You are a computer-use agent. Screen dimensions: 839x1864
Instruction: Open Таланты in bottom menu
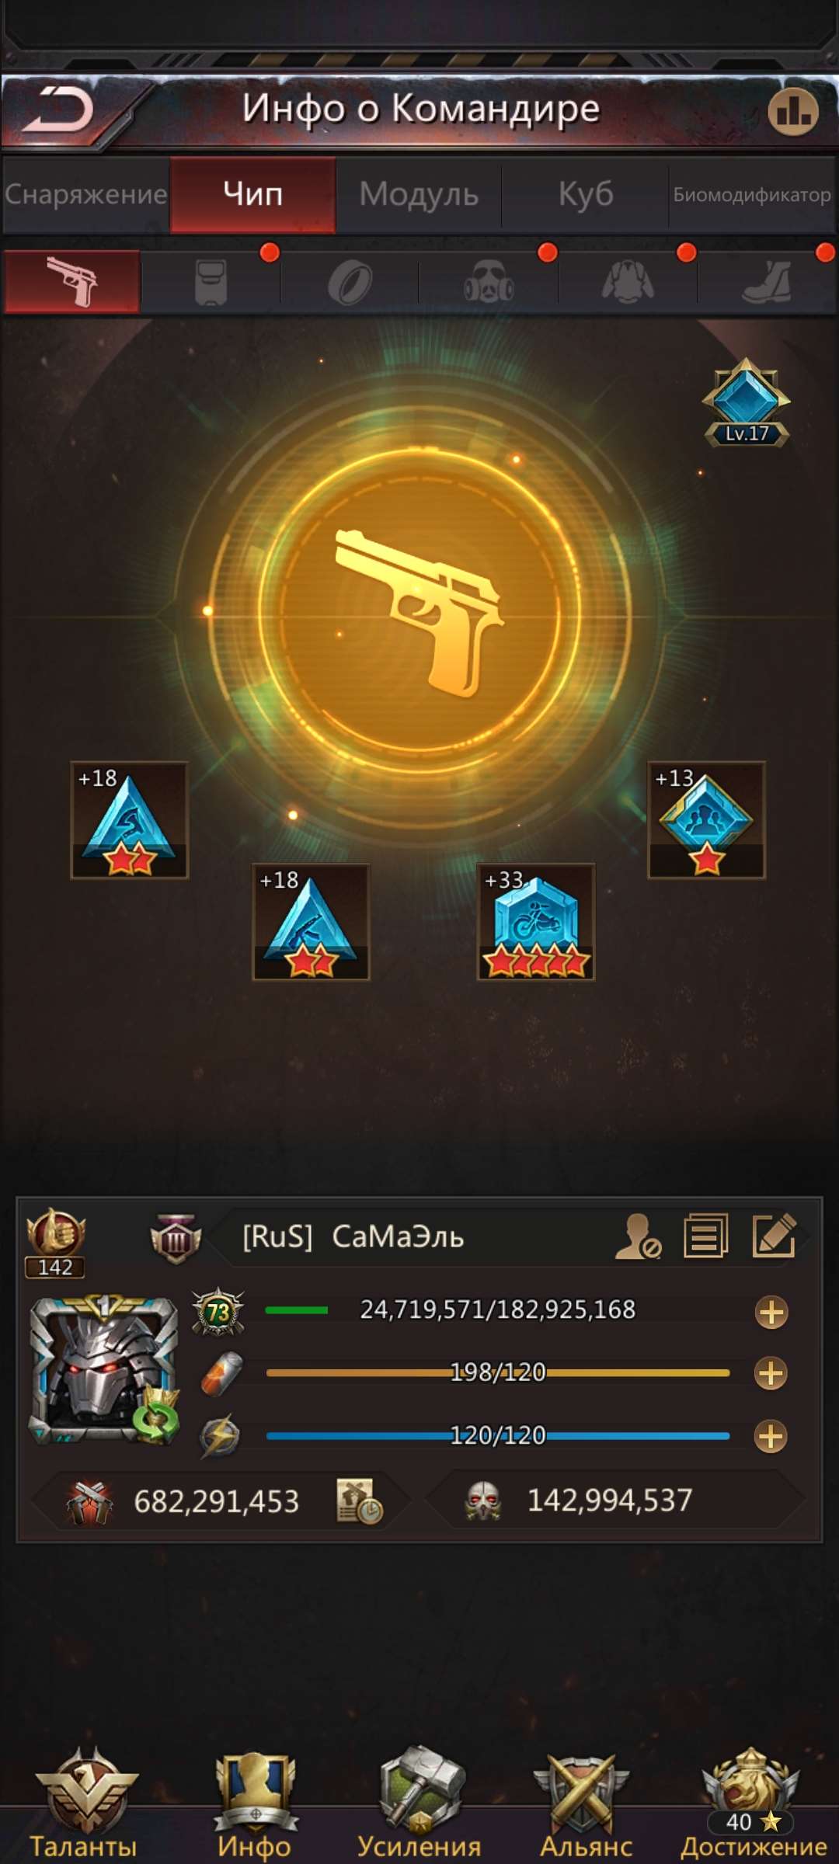point(84,1802)
